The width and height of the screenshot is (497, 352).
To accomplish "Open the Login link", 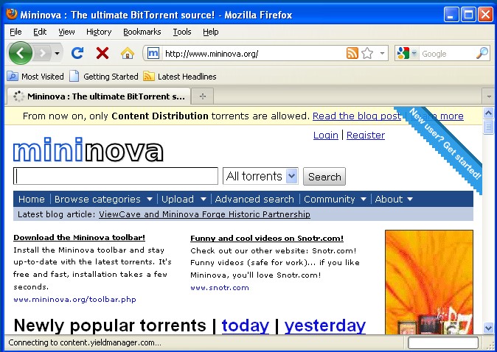I will pyautogui.click(x=325, y=135).
